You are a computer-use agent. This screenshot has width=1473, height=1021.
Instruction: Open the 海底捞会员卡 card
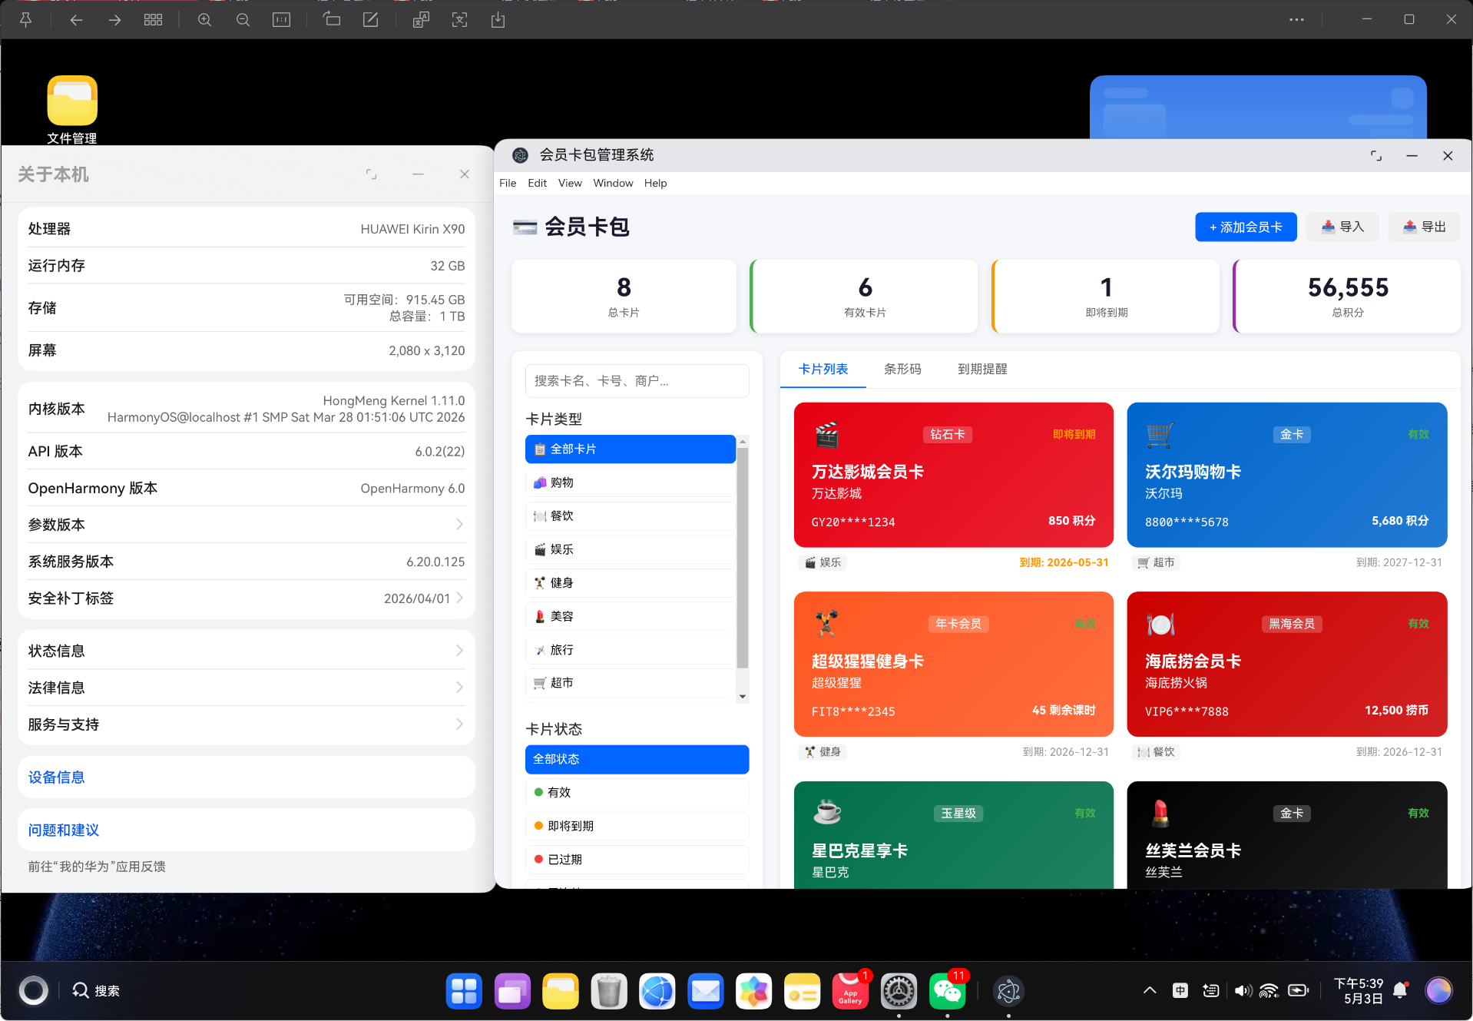(1286, 664)
